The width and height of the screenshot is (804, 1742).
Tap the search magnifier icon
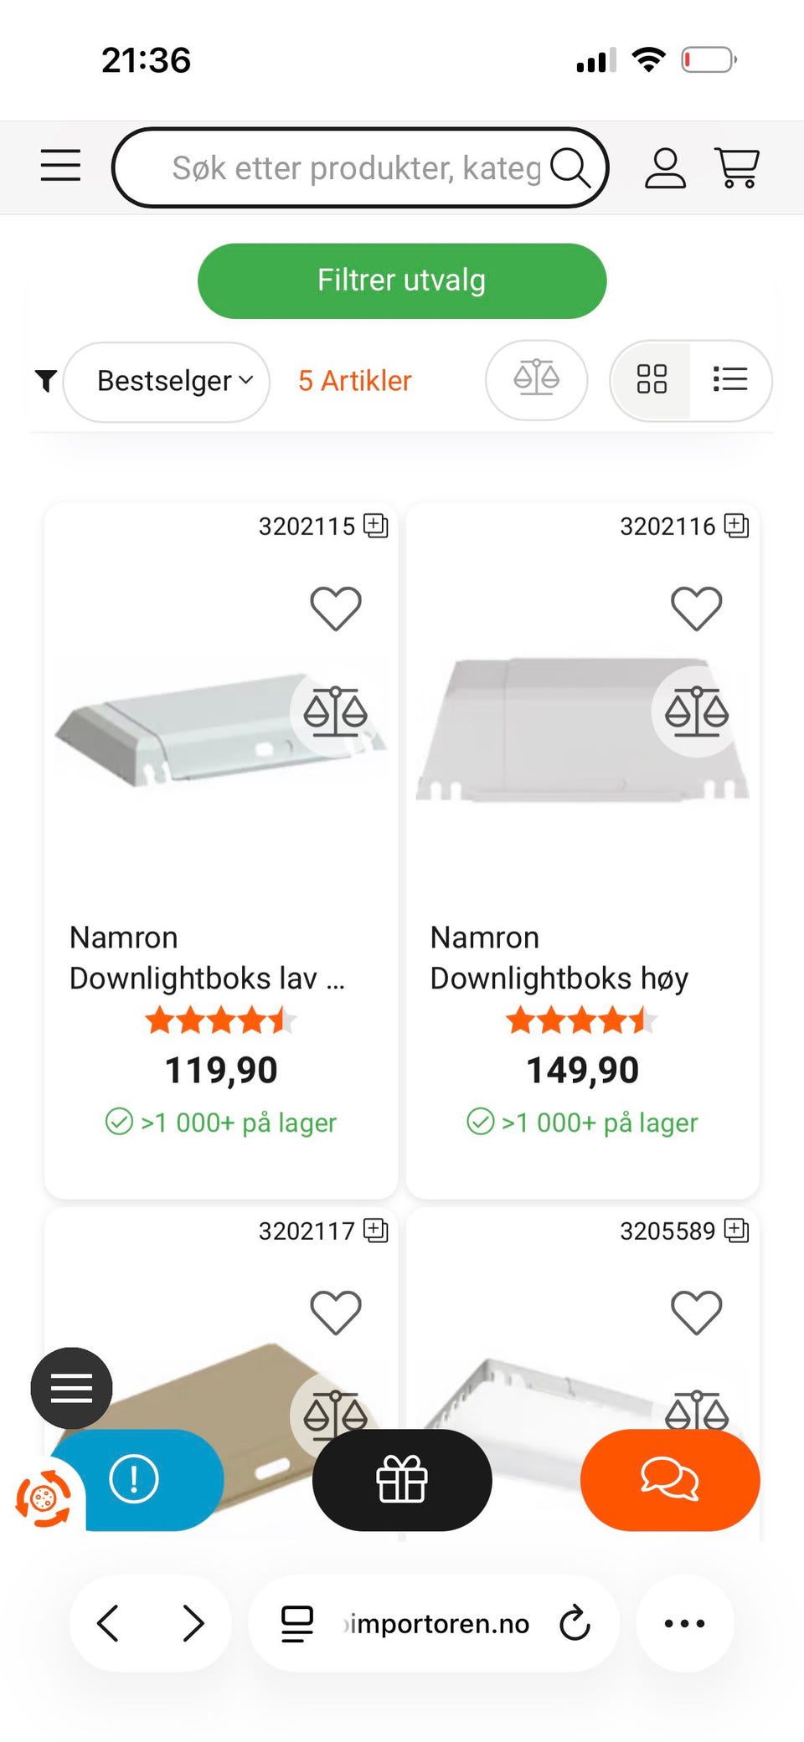(x=570, y=167)
